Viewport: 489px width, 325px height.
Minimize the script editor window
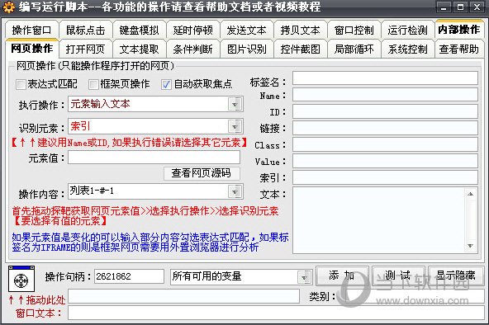(444, 7)
